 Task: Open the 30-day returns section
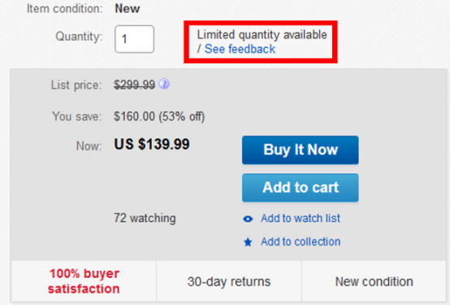[229, 281]
